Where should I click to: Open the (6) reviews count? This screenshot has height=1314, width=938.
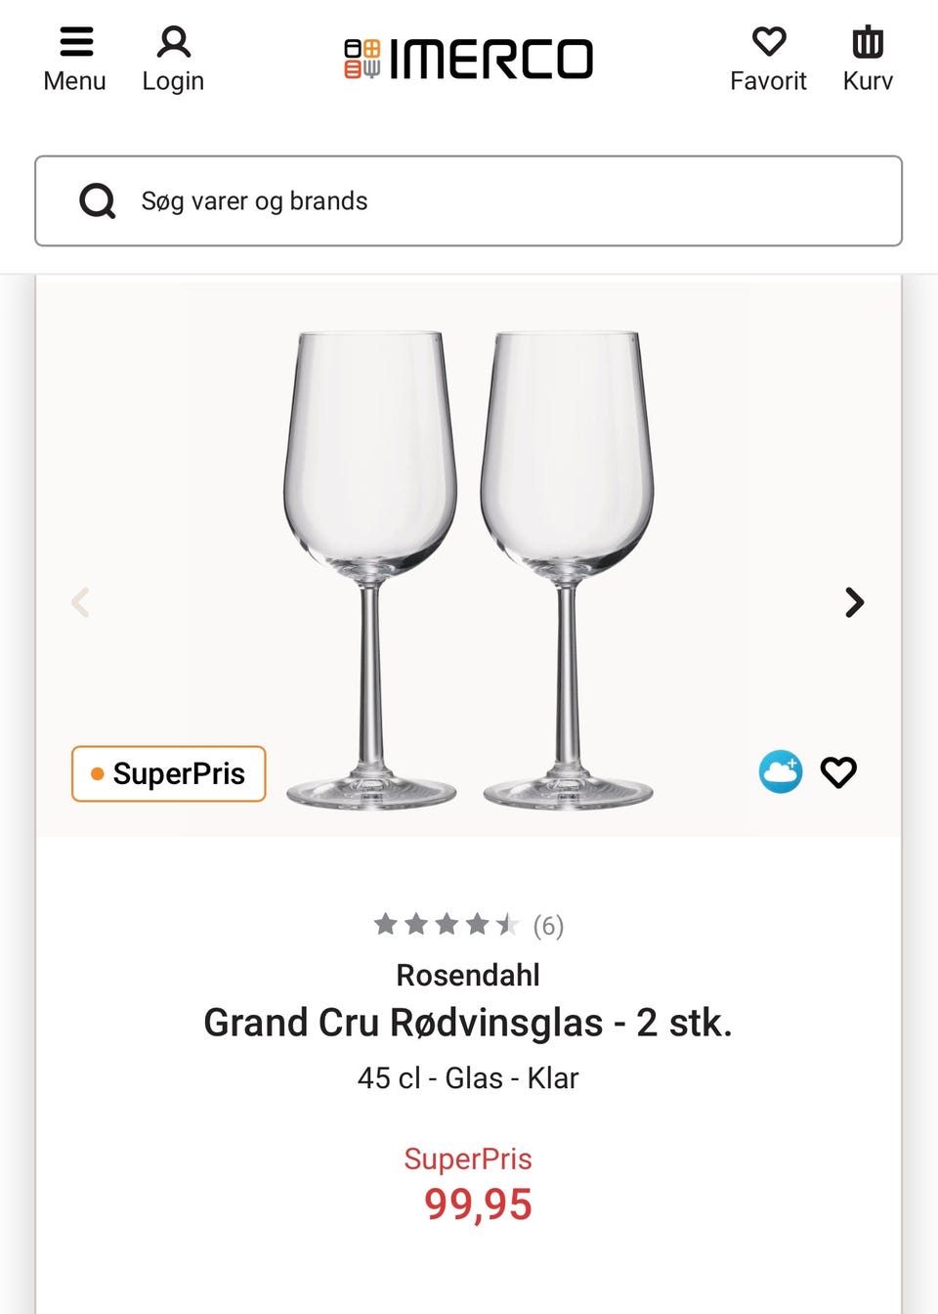(548, 925)
